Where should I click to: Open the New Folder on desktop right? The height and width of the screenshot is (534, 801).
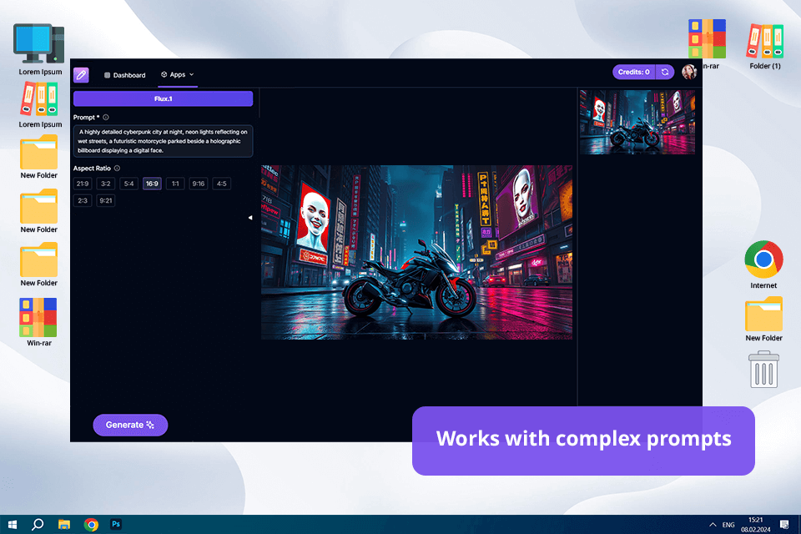(x=763, y=319)
